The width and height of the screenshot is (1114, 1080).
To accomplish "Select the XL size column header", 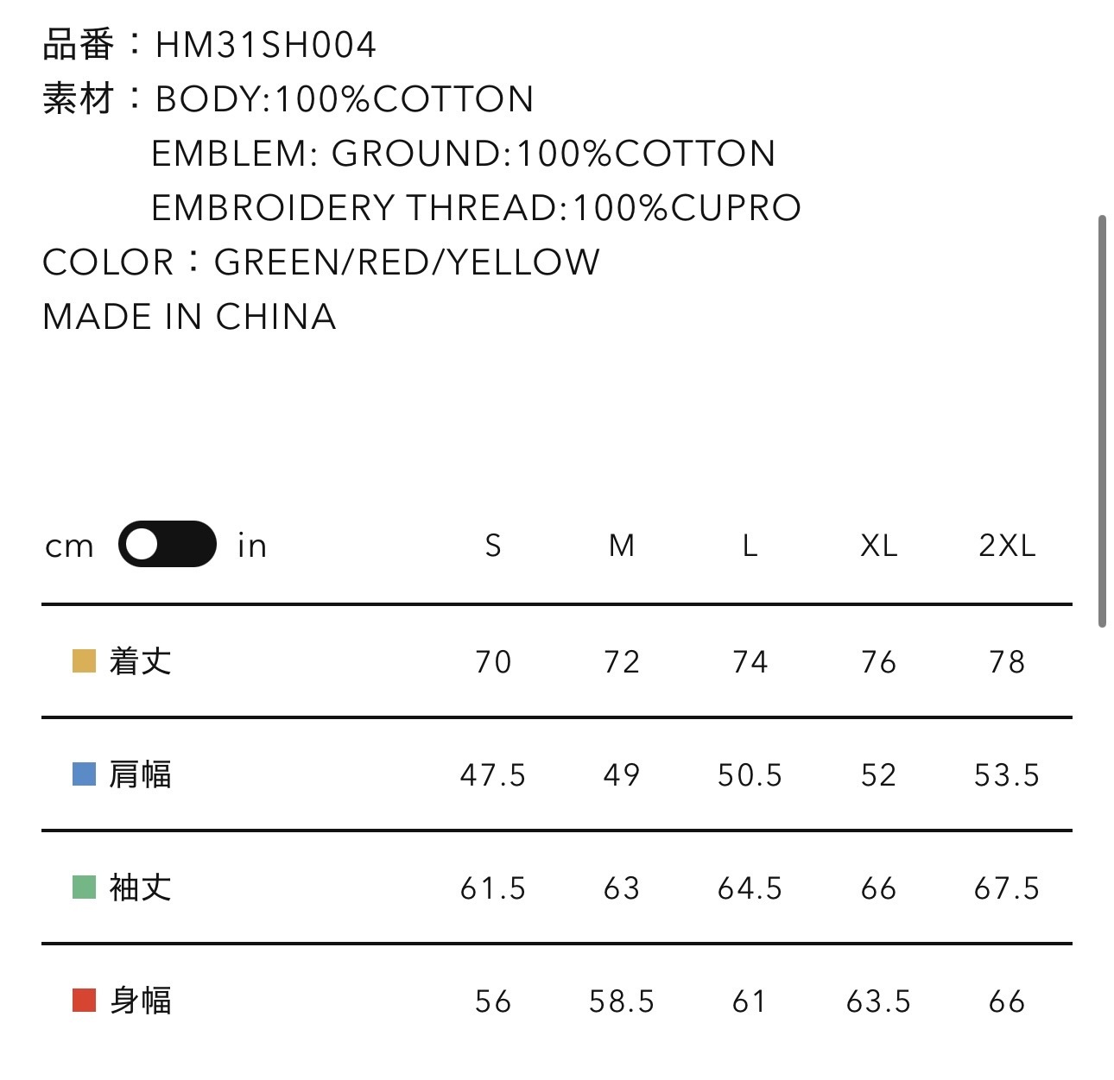I will click(878, 546).
